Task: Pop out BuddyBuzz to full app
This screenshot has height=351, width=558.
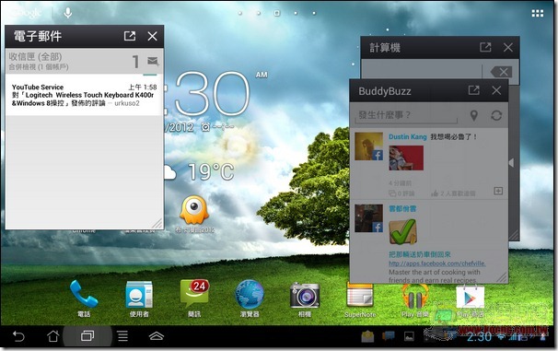Action: (x=473, y=90)
